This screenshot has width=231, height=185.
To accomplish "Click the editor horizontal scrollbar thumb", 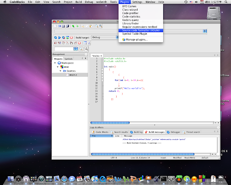I will coord(110,123).
